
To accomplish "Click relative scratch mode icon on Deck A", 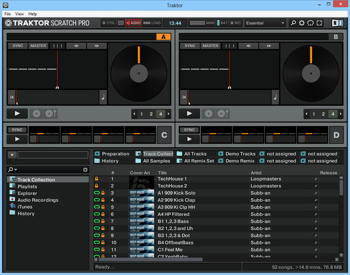I will click(50, 114).
